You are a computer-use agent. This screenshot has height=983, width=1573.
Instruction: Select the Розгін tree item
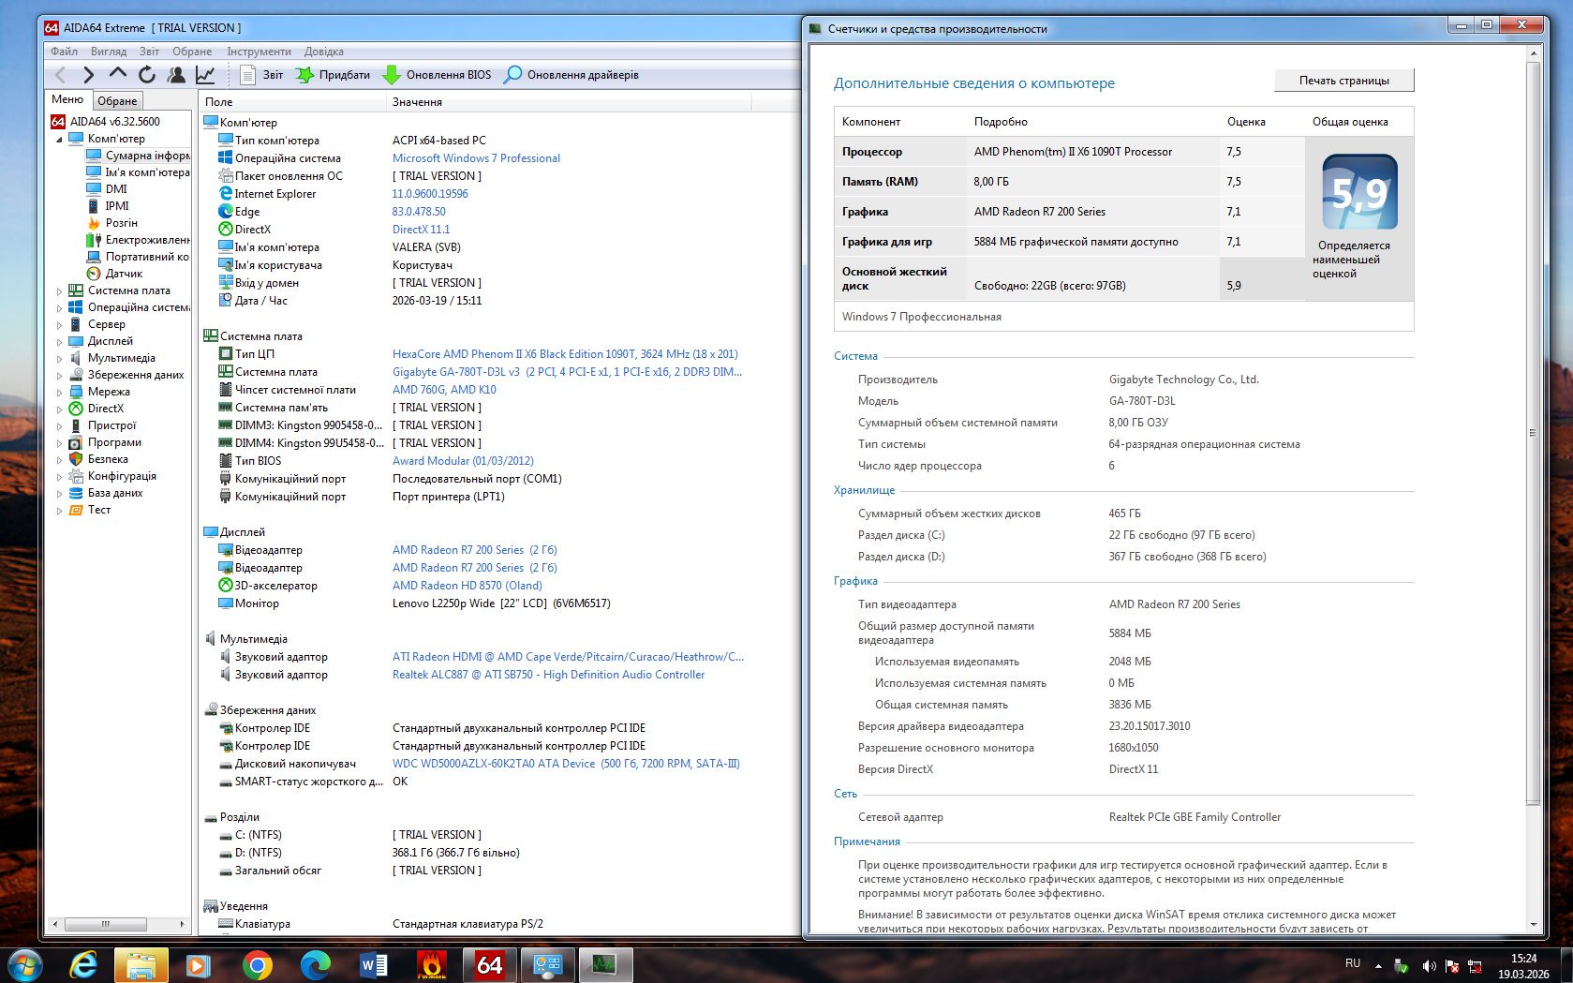(121, 222)
